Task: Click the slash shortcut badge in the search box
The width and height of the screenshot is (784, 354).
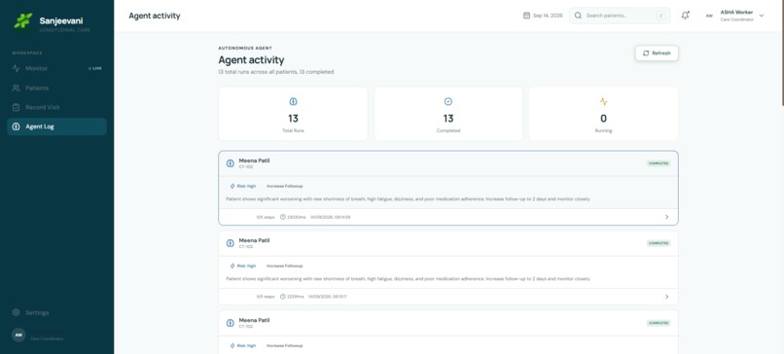Action: pos(661,16)
